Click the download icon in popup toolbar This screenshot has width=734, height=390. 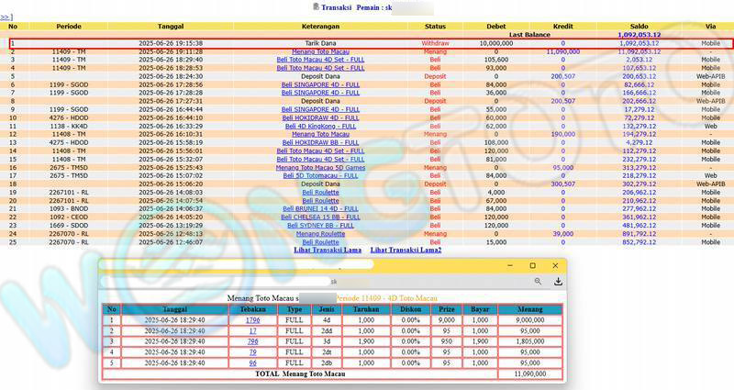click(x=557, y=282)
